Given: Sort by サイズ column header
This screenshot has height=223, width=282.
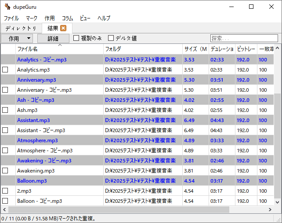Looking at the screenshot, I should [195, 49].
